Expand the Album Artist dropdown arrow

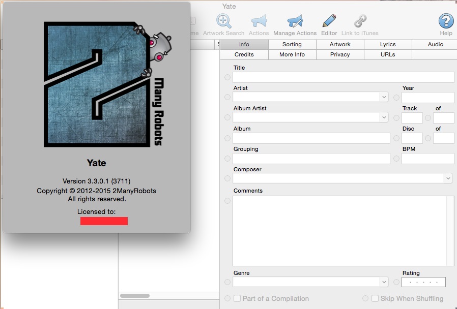pos(384,117)
